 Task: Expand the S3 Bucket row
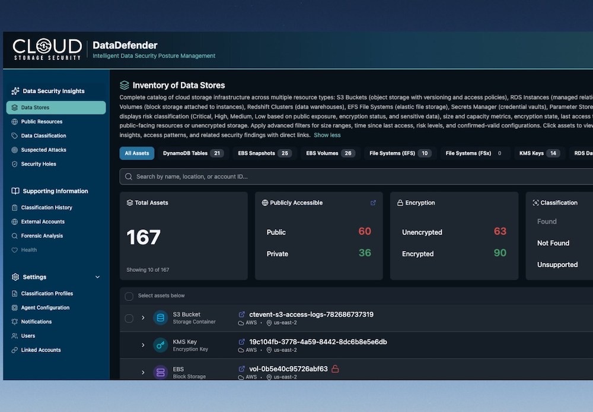(x=143, y=318)
